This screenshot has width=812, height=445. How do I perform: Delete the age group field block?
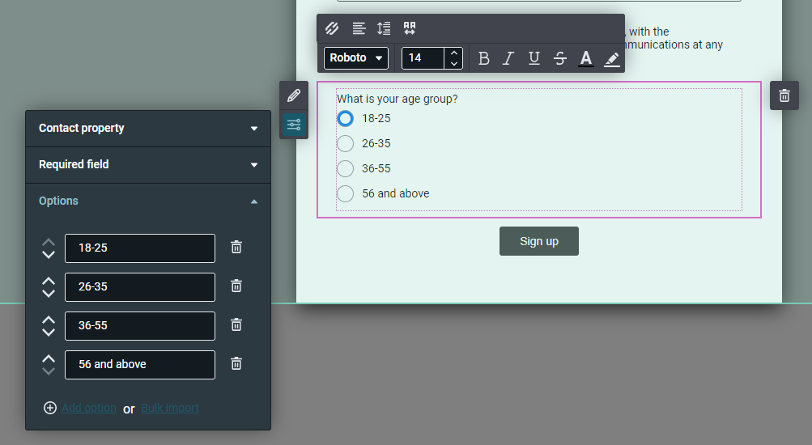click(784, 95)
